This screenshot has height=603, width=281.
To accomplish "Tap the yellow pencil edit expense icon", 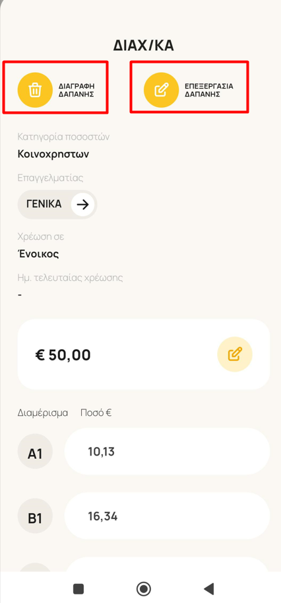I will pyautogui.click(x=161, y=90).
